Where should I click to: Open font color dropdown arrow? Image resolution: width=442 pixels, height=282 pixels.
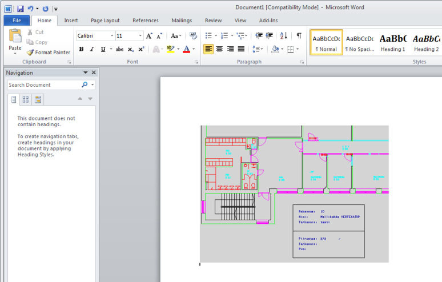click(194, 49)
